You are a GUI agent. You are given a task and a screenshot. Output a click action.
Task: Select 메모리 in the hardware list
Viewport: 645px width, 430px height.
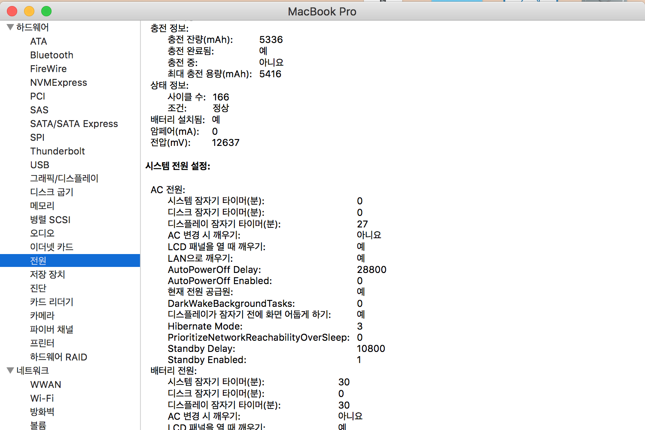[x=42, y=206]
